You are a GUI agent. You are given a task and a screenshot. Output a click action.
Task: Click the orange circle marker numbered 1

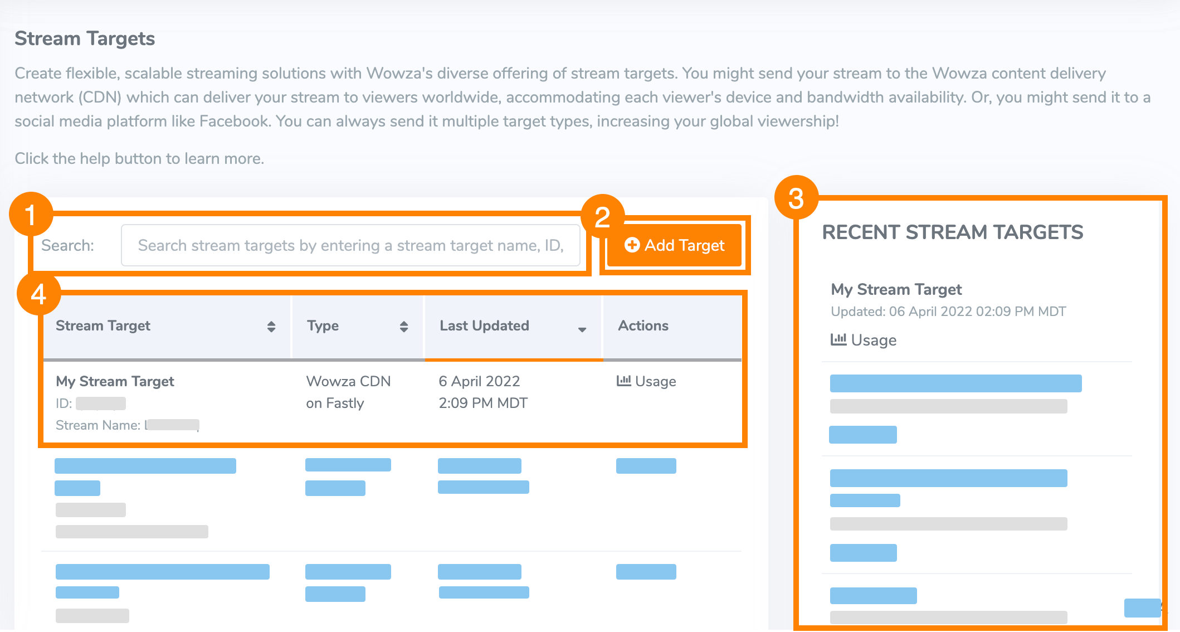pyautogui.click(x=31, y=215)
